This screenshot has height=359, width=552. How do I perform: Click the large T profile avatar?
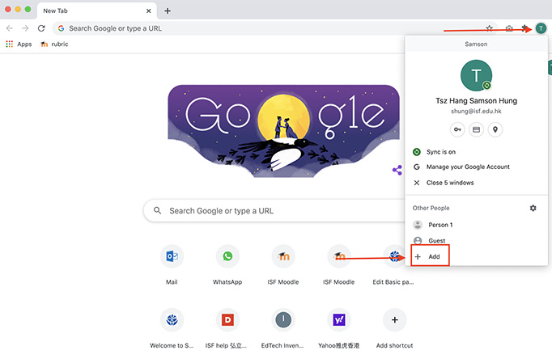tap(476, 75)
